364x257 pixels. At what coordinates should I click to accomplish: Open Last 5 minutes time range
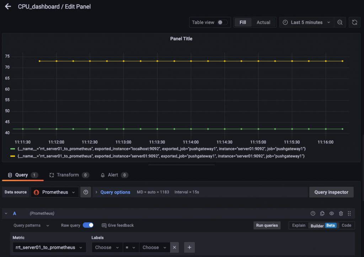pyautogui.click(x=307, y=22)
